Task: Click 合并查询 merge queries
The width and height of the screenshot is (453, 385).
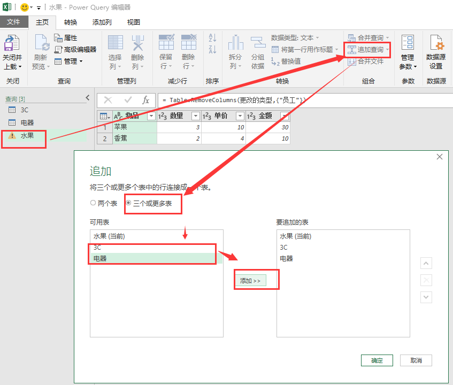Action: click(x=368, y=38)
